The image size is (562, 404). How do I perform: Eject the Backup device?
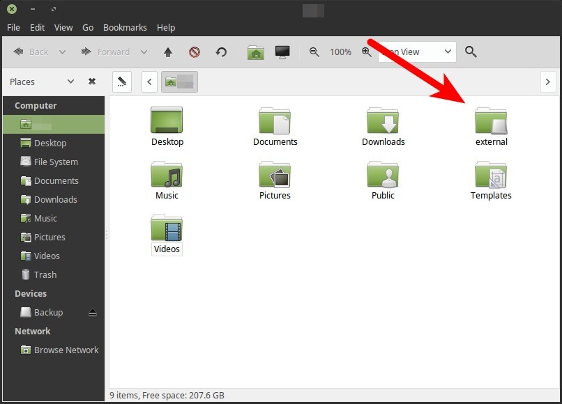point(93,313)
